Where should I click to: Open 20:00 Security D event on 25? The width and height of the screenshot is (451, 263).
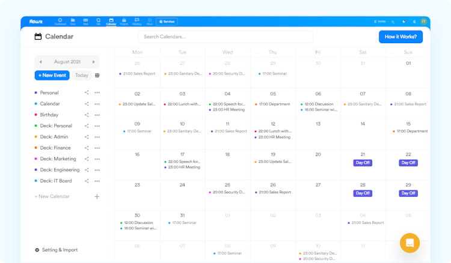point(227,192)
